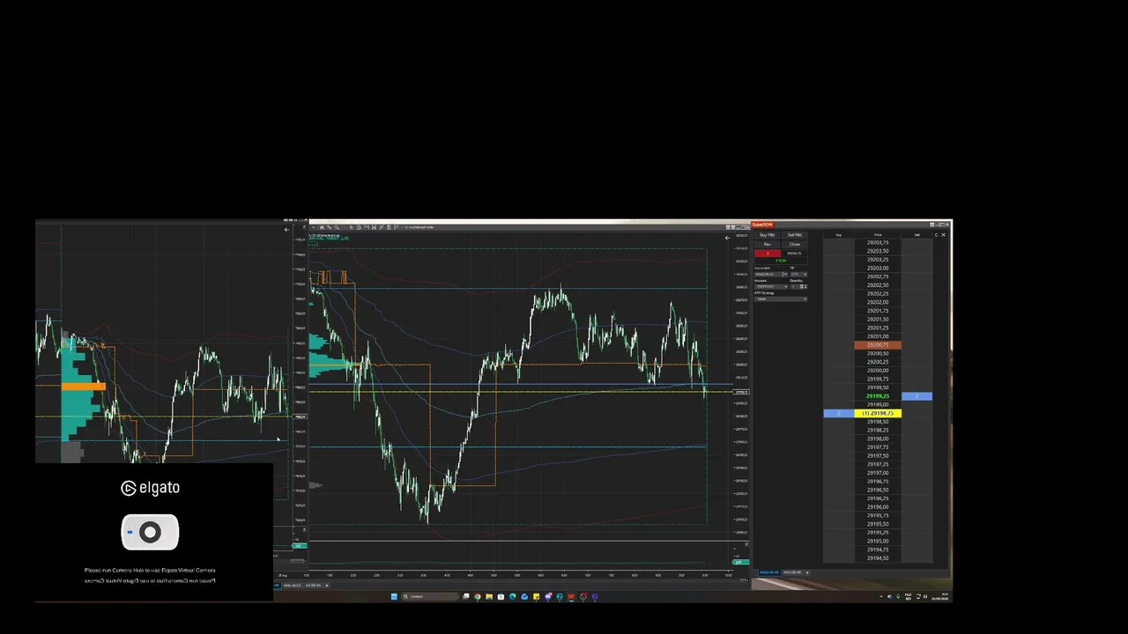Click the Buy column header
The image size is (1128, 634).
click(839, 235)
